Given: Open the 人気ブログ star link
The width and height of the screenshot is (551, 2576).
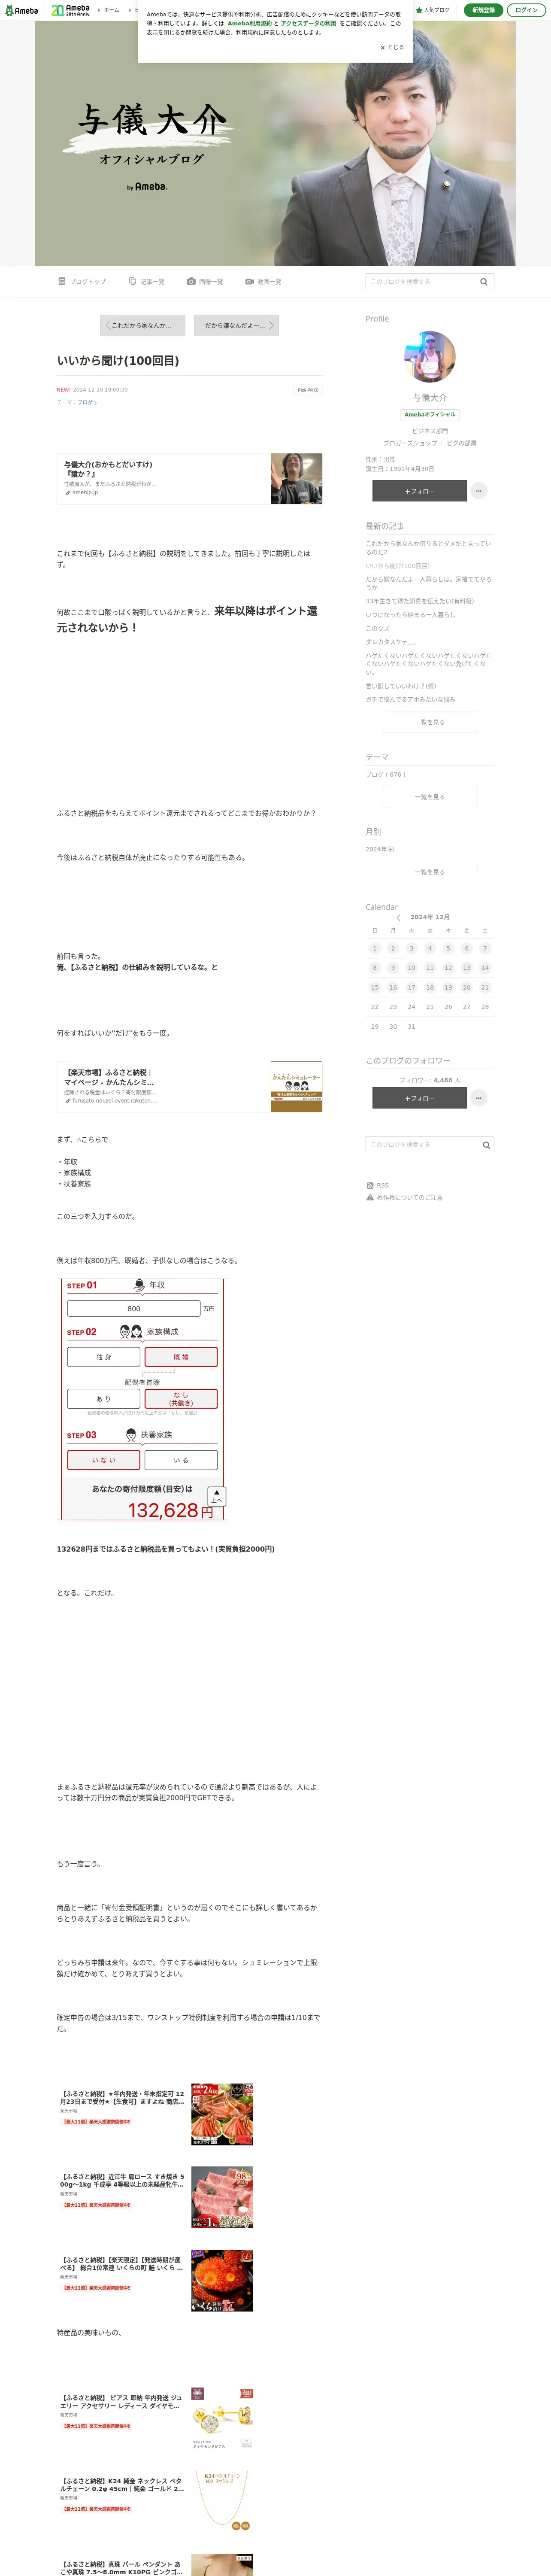Looking at the screenshot, I should coord(433,10).
